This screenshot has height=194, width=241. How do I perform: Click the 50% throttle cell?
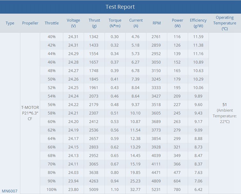[x=51, y=79]
